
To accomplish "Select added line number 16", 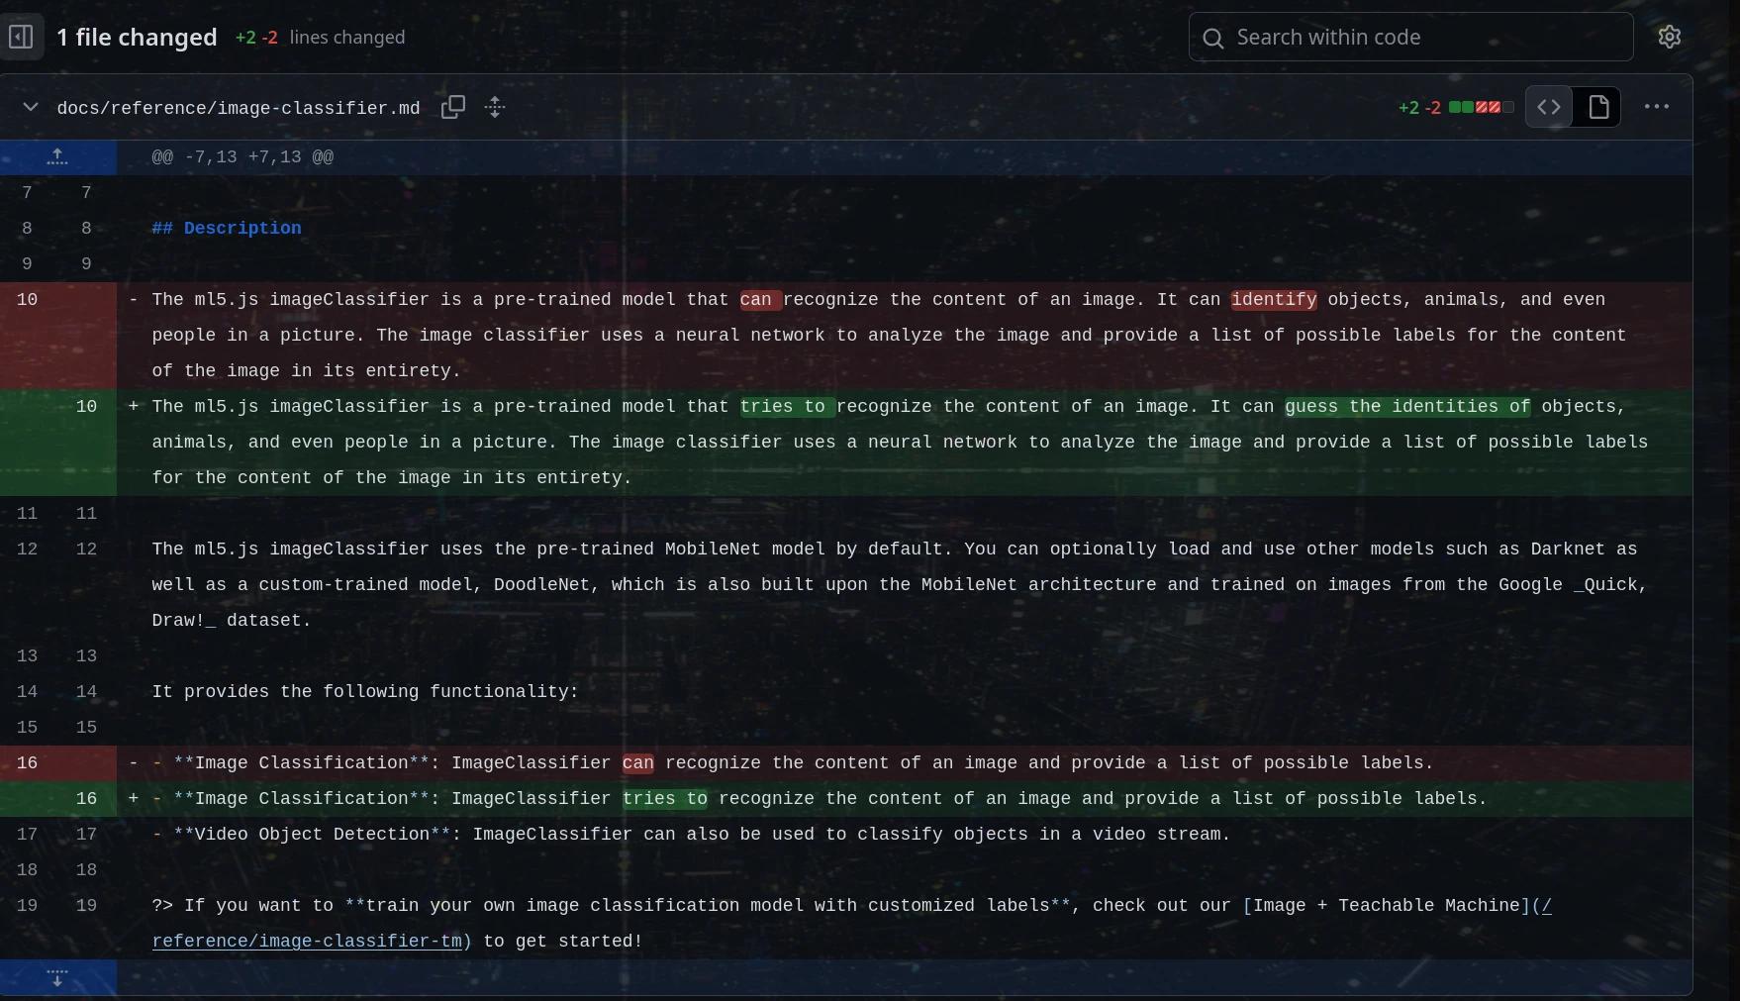I will click(x=86, y=799).
